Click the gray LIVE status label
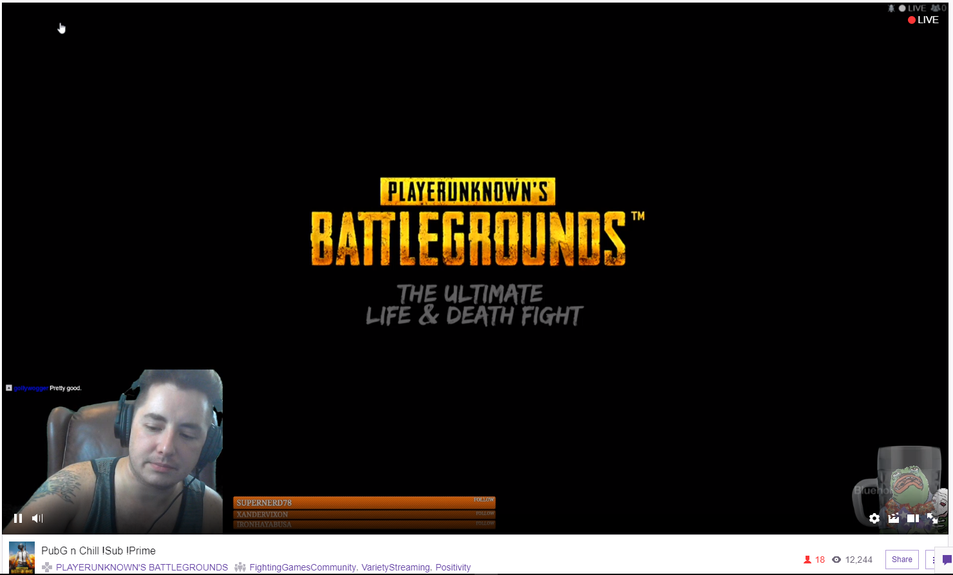Screen dimensions: 953x575 coord(912,8)
